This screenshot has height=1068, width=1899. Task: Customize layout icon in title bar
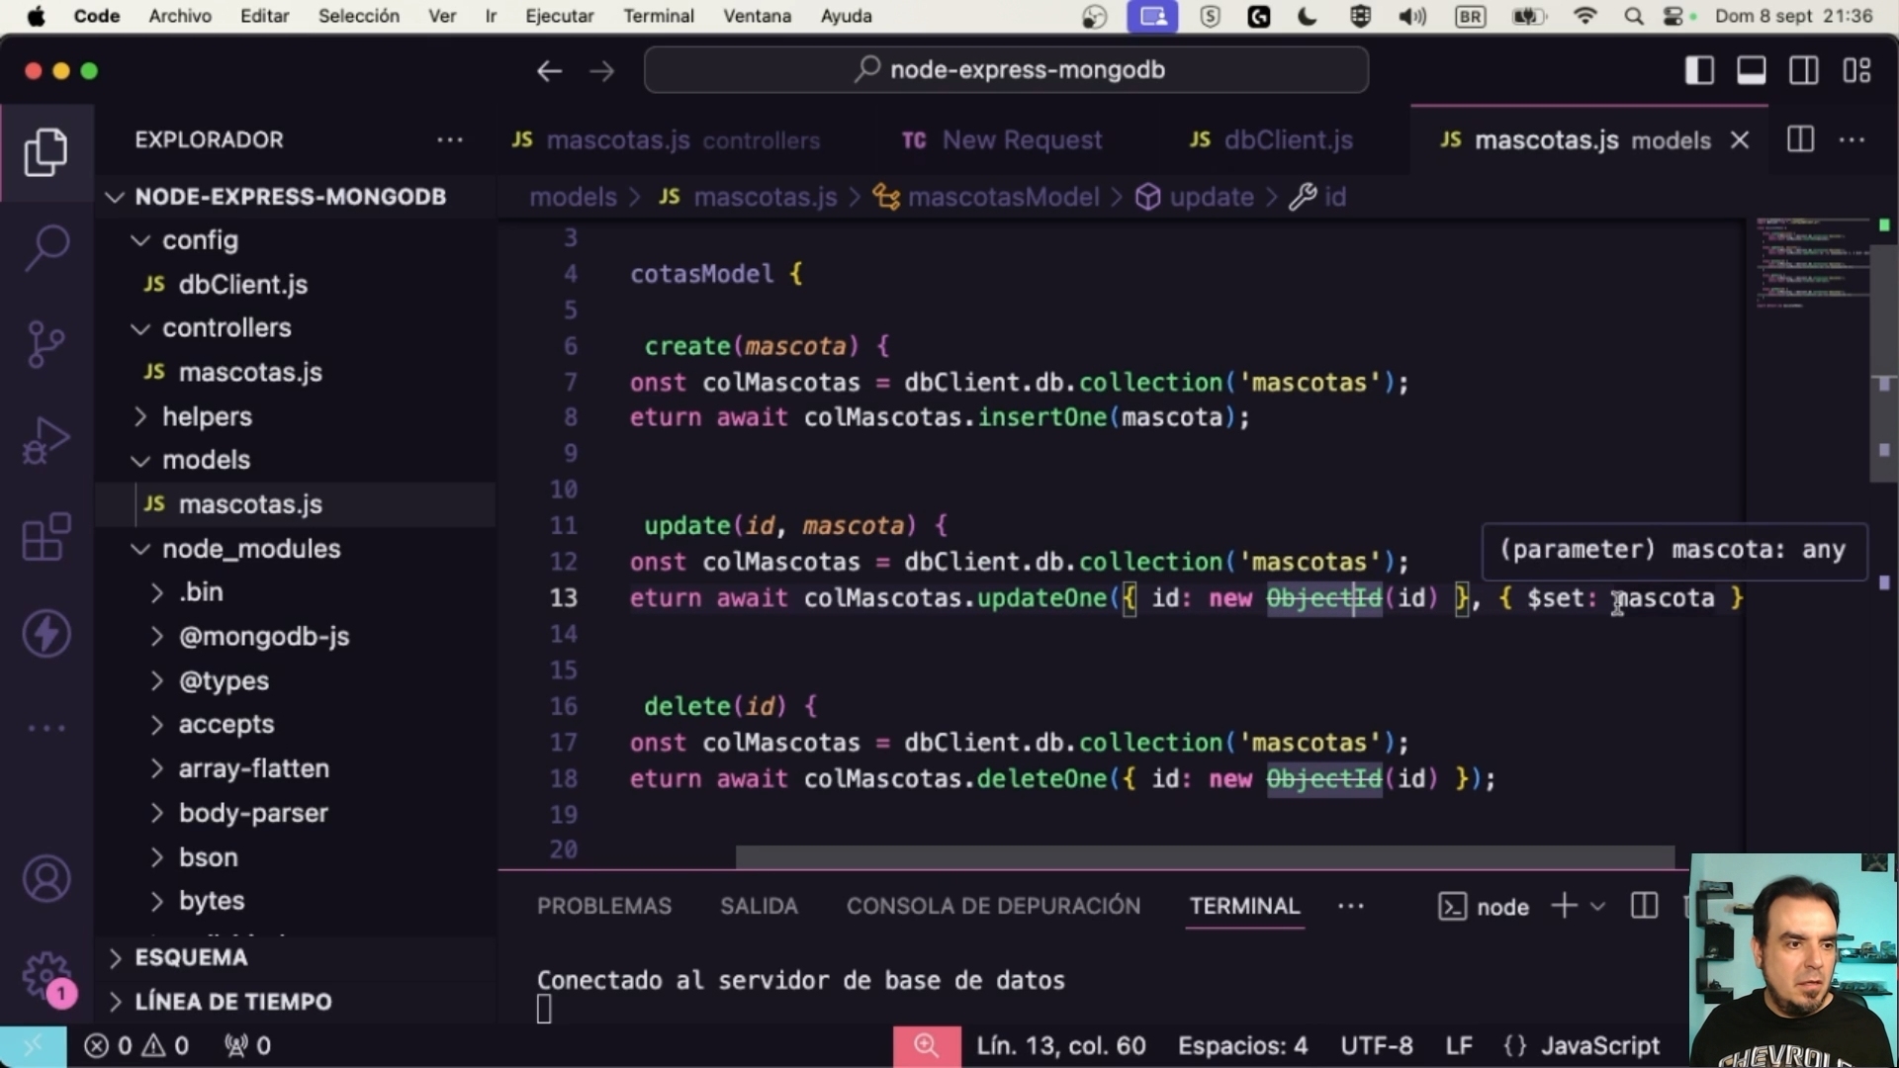1856,70
